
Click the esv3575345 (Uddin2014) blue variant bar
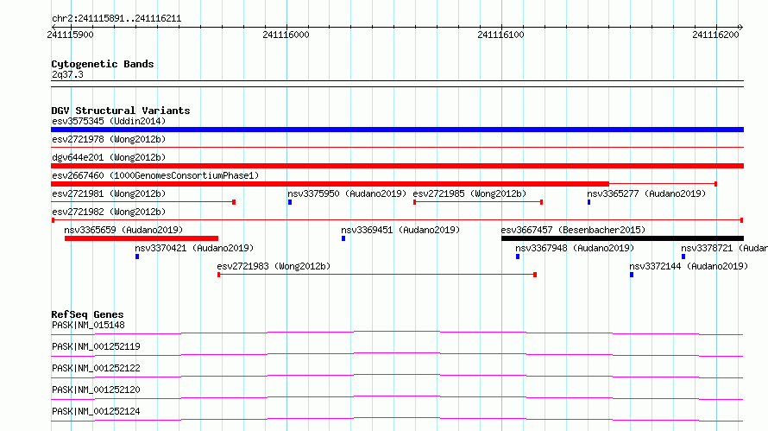point(397,130)
